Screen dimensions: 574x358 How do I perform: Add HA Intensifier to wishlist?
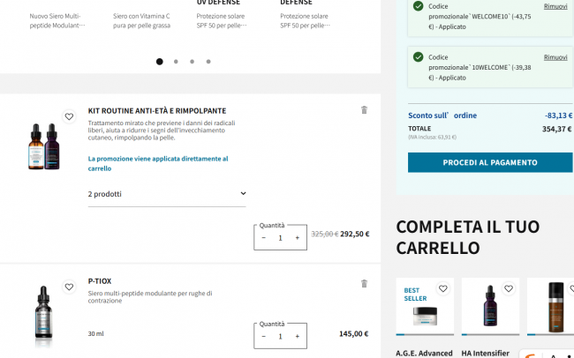[x=509, y=288]
